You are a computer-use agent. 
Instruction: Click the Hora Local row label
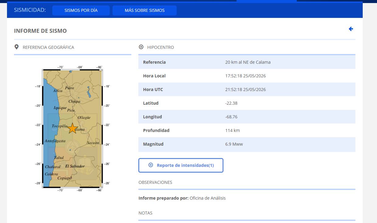click(154, 76)
